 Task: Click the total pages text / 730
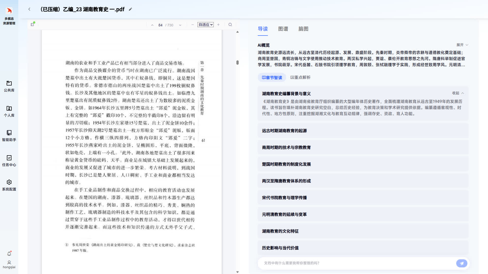click(x=169, y=25)
